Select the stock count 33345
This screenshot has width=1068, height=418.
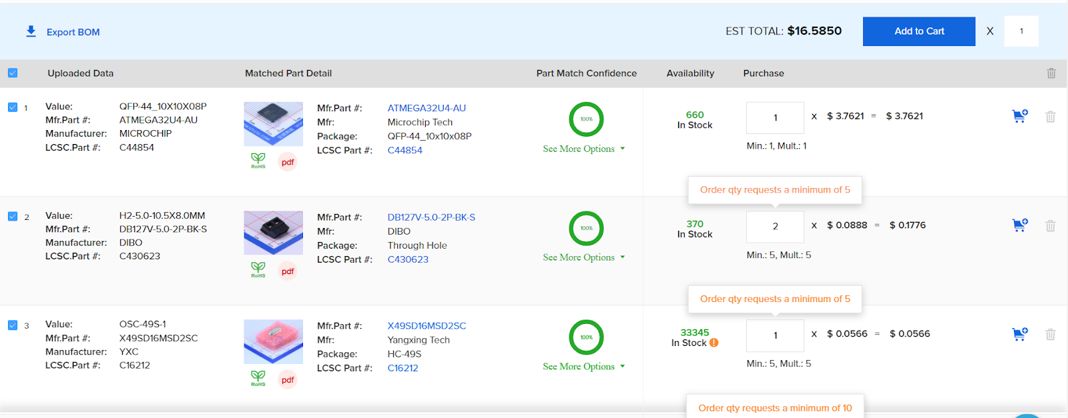click(695, 333)
